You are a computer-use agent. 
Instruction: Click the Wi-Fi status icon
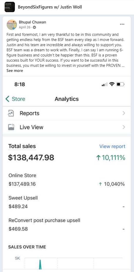pos(112,85)
